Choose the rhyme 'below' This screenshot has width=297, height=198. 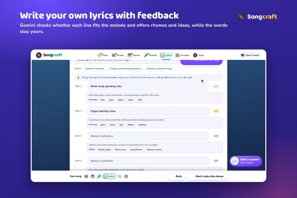click(131, 125)
